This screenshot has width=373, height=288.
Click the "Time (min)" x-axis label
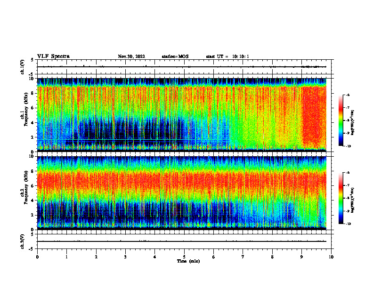click(x=188, y=261)
